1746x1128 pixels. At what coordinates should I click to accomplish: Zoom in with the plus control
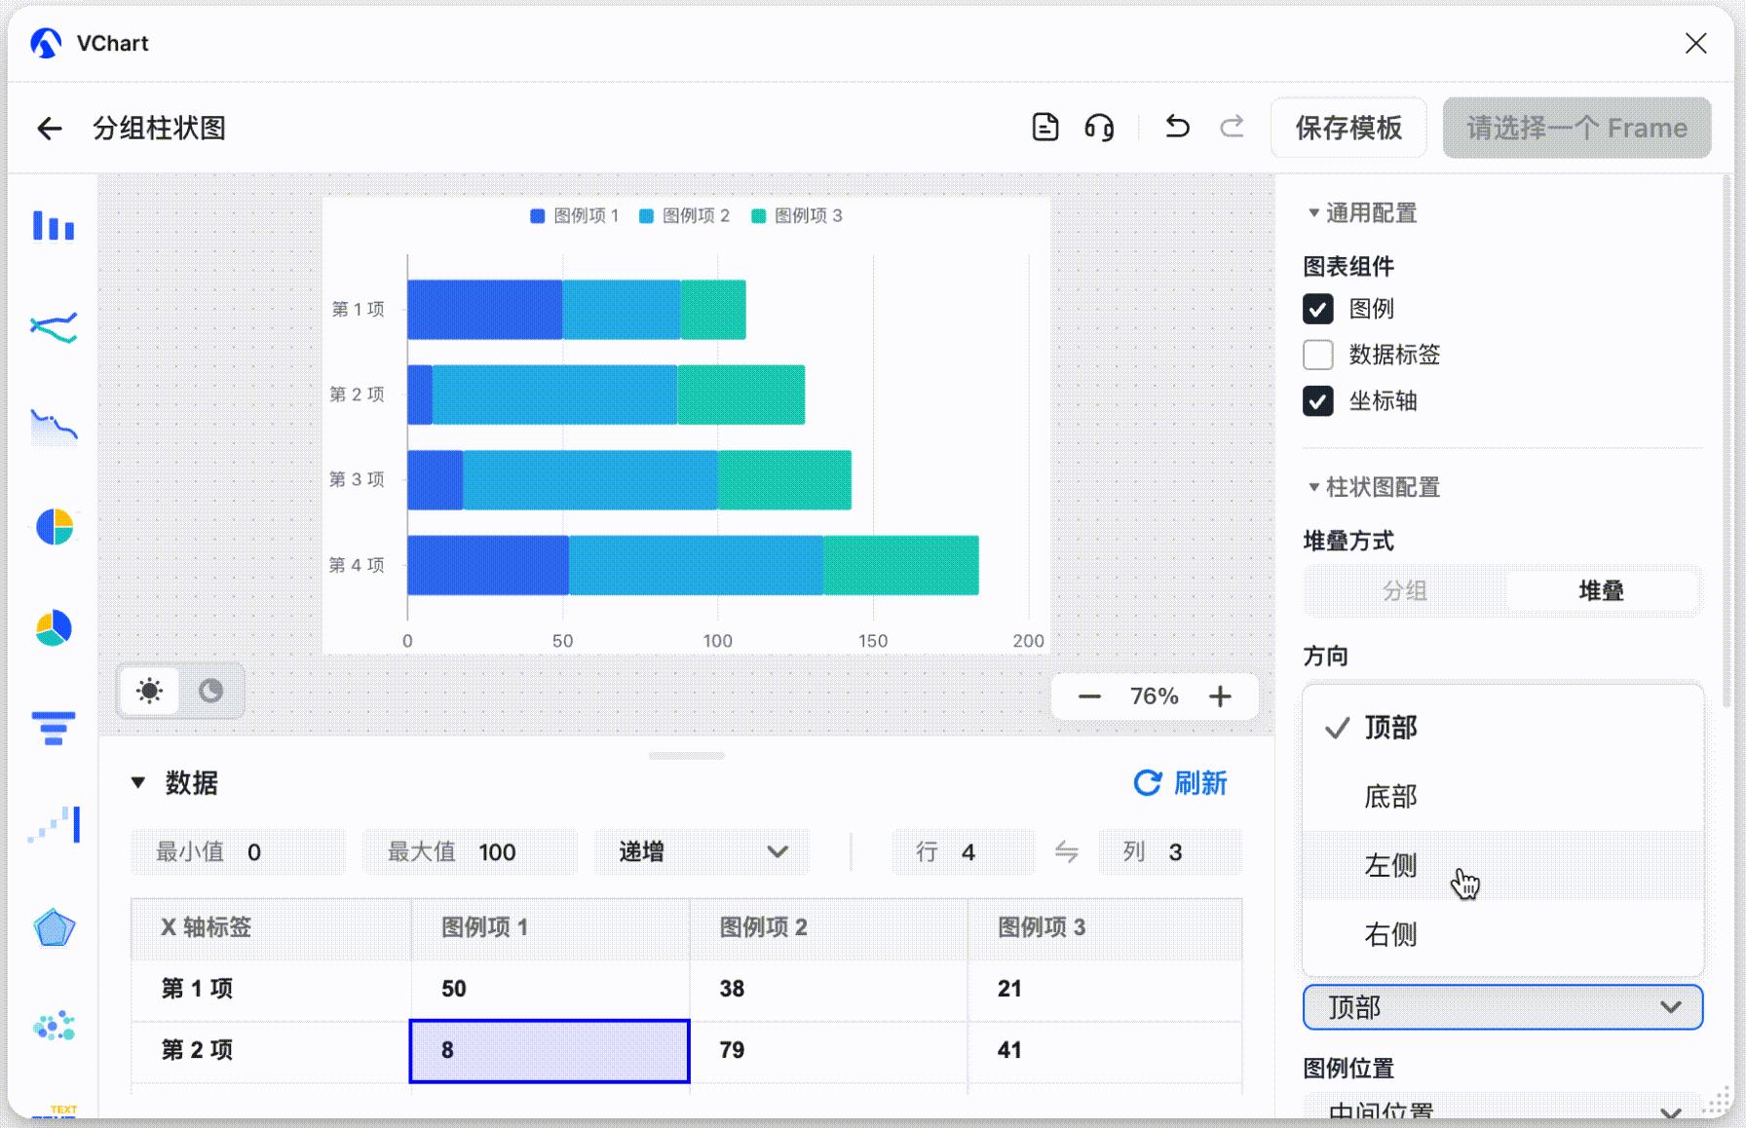pos(1221,696)
